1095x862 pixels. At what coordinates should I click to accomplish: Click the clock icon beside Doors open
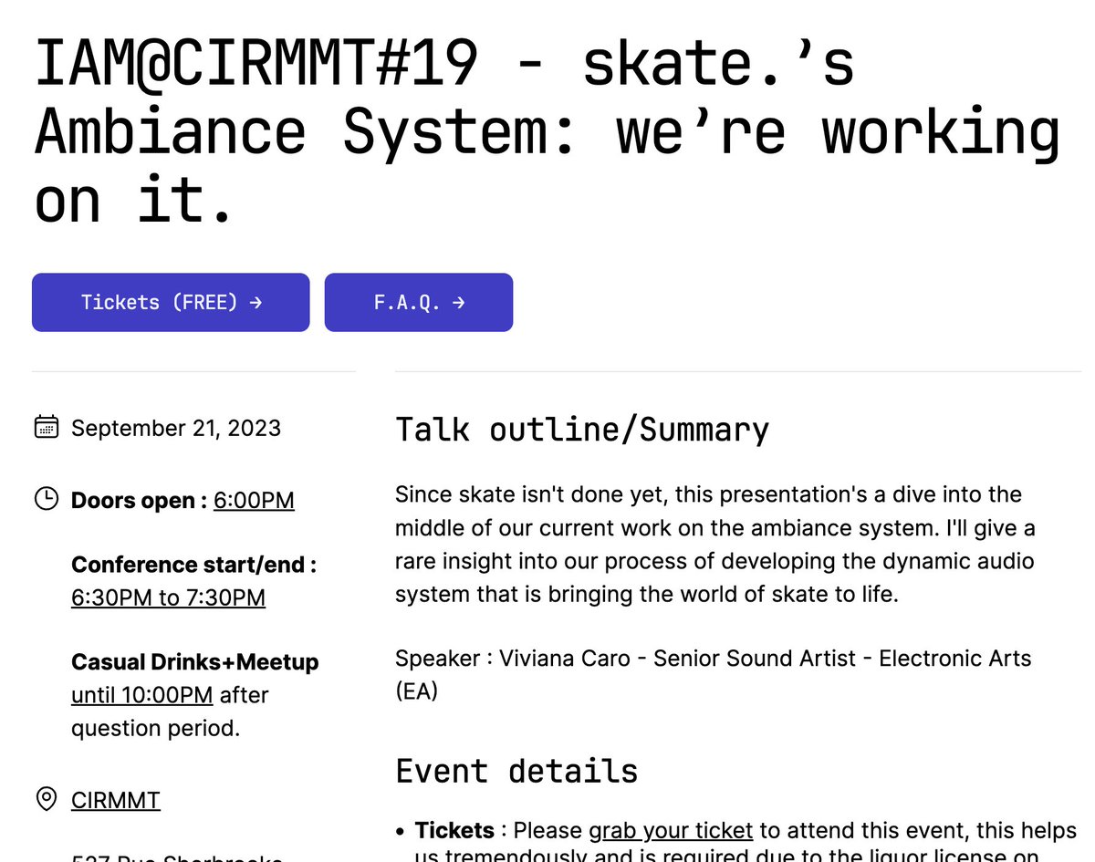click(x=47, y=499)
